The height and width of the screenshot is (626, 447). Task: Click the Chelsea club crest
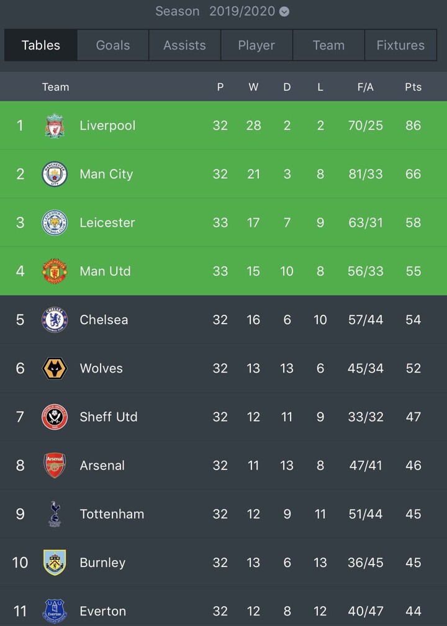(55, 320)
